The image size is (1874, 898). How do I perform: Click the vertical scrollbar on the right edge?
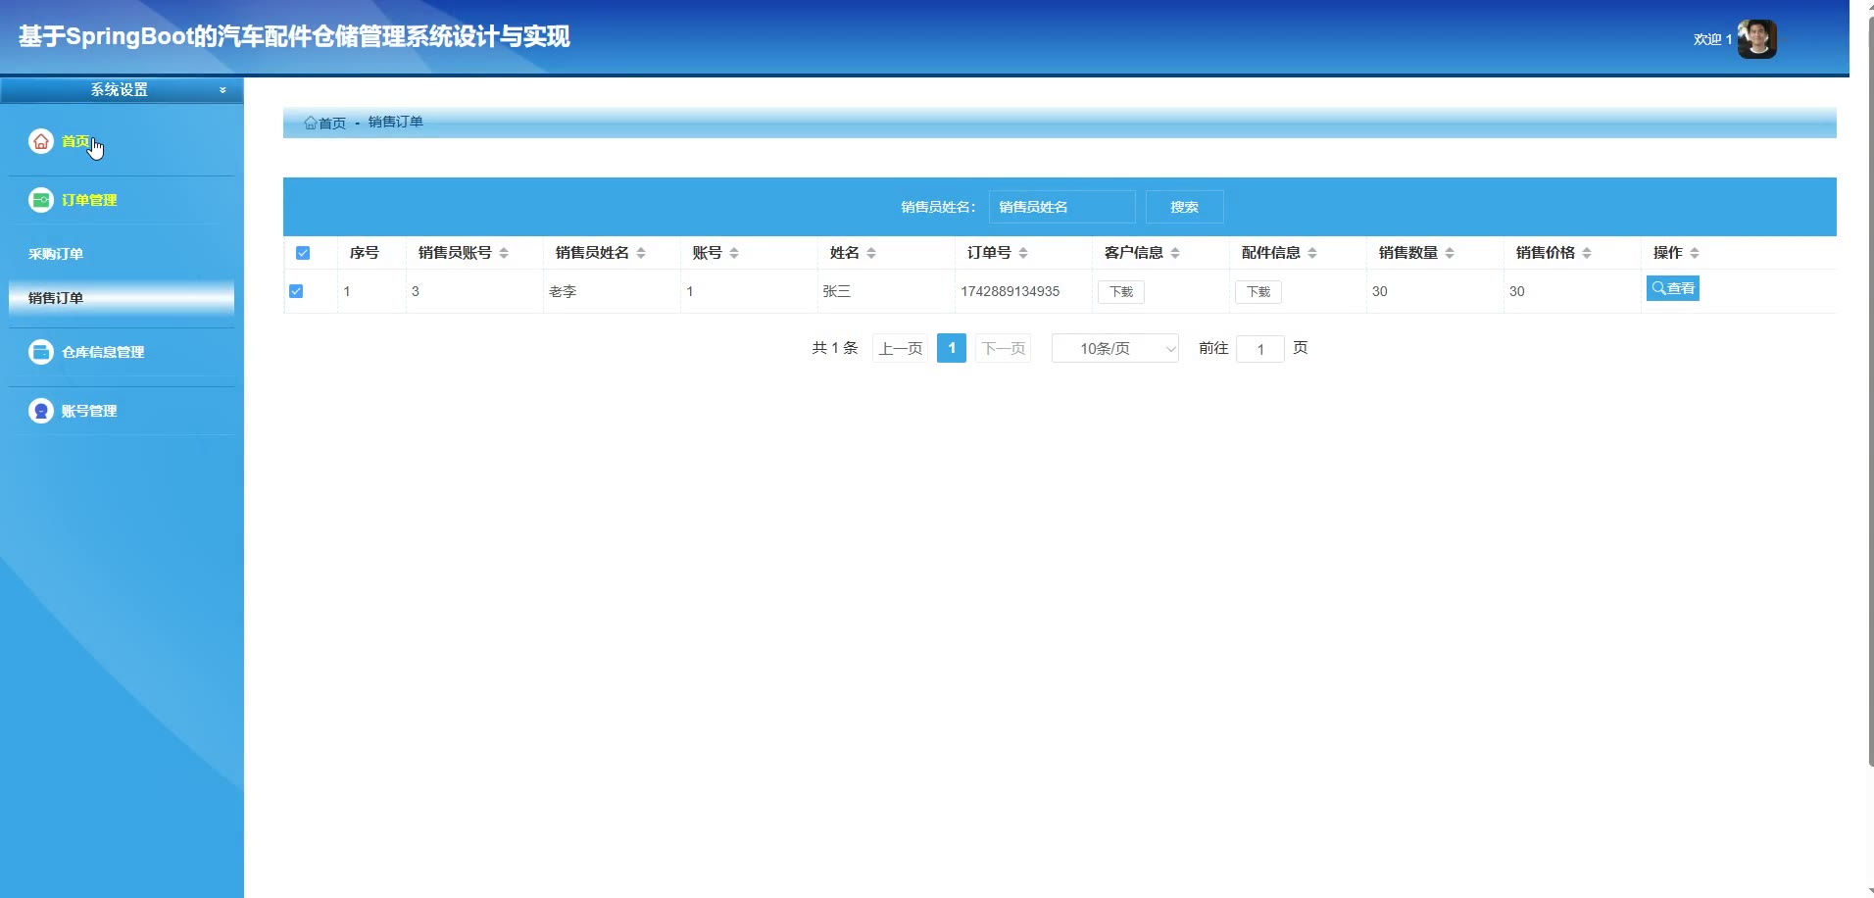pos(1870,392)
